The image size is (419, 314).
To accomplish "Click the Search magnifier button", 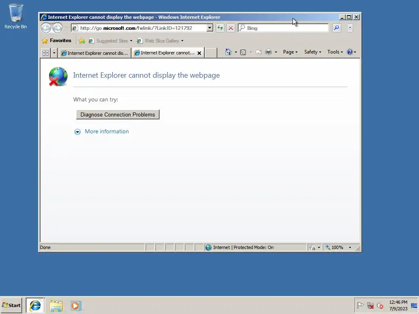I will 336,28.
